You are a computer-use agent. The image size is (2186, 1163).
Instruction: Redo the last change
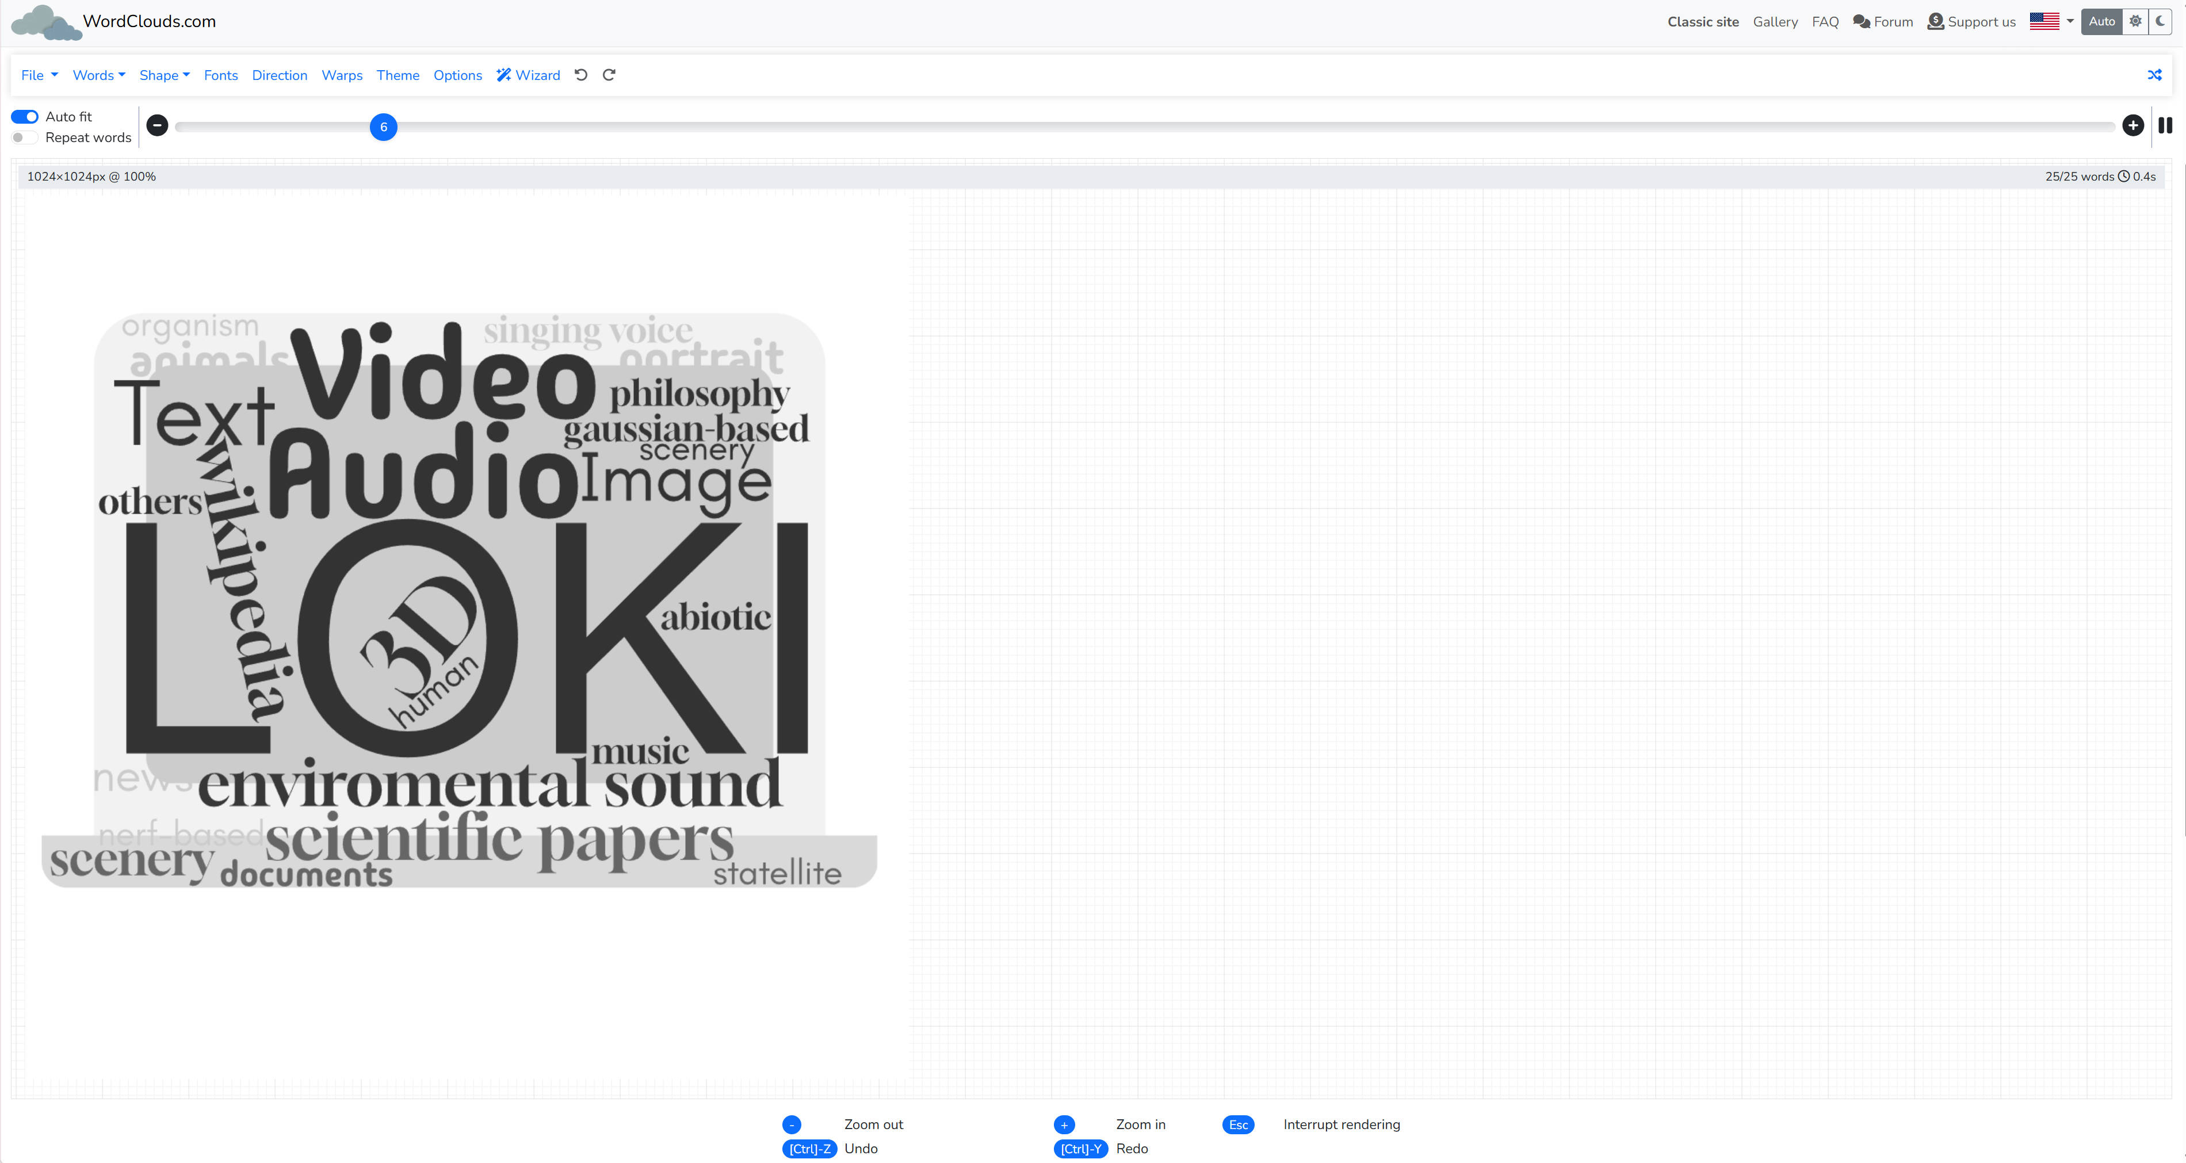609,75
